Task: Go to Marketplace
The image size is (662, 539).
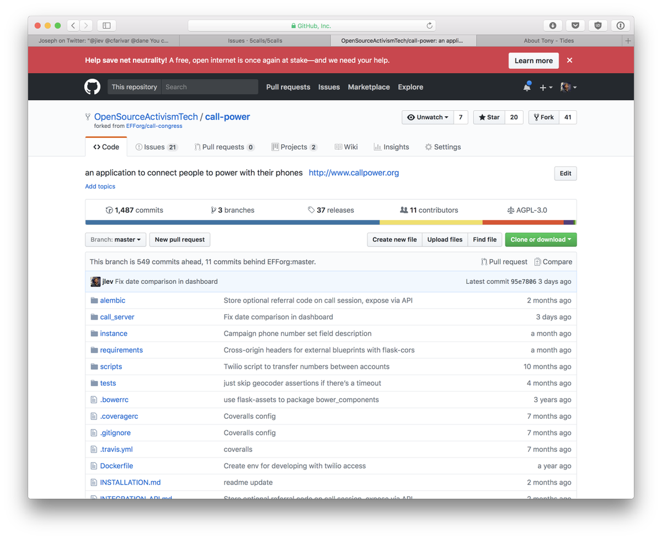Action: pos(369,87)
